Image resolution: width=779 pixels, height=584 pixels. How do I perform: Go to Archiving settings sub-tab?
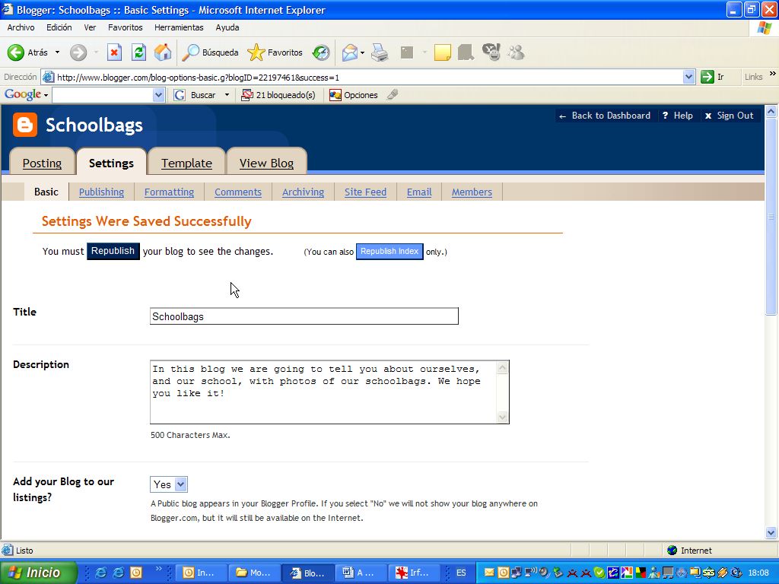303,192
